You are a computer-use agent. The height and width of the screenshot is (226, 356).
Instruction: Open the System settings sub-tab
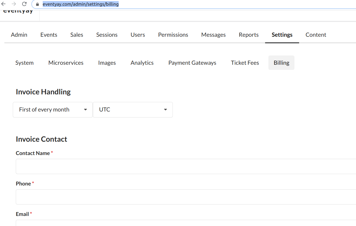pyautogui.click(x=24, y=63)
